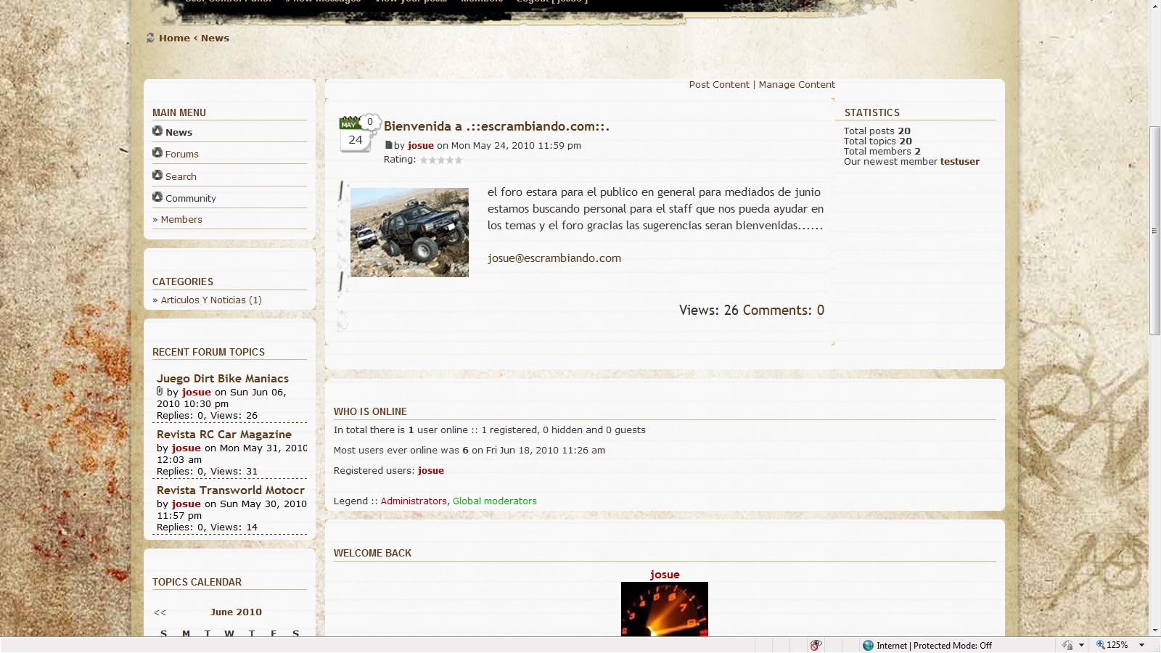Image resolution: width=1161 pixels, height=653 pixels.
Task: Click the attachment paperclip on Juego Dirt Bike topic
Action: [x=160, y=391]
